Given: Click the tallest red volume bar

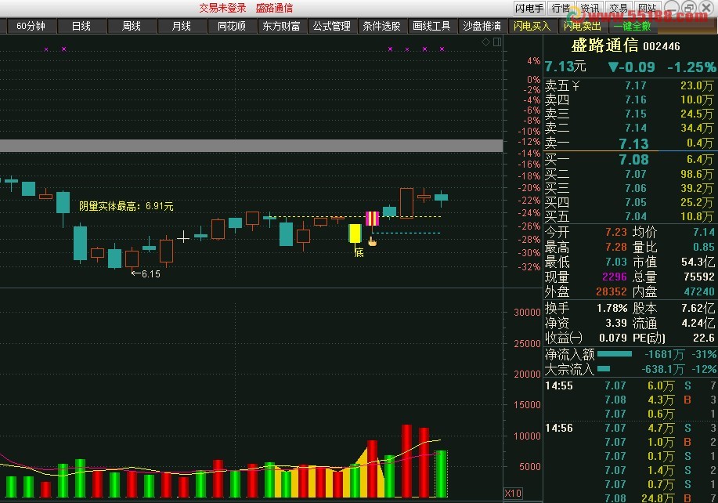Looking at the screenshot, I should [406, 461].
